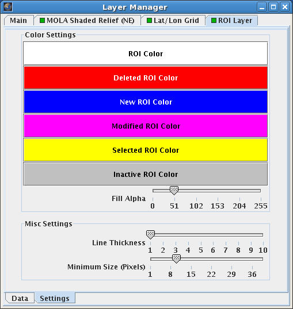293x309 pixels.
Task: Maximize the Layer Manager window
Action: 273,7
